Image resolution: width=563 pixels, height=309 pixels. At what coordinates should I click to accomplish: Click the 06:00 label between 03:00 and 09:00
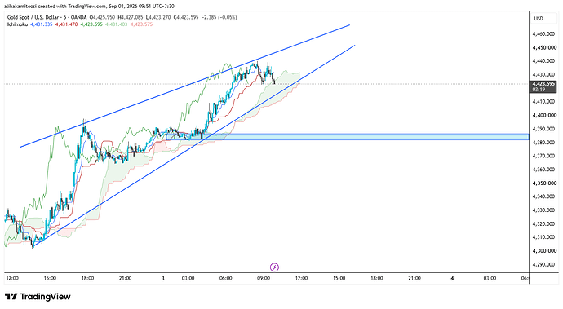226,278
